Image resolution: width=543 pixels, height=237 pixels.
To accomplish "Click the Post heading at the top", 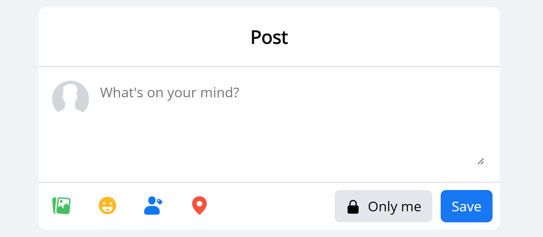I will coord(269,37).
